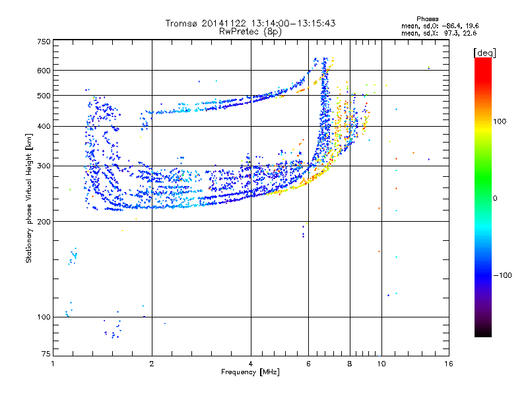This screenshot has height=396, width=528.
Task: Click the '75' y-axis tick label
Action: [46, 354]
